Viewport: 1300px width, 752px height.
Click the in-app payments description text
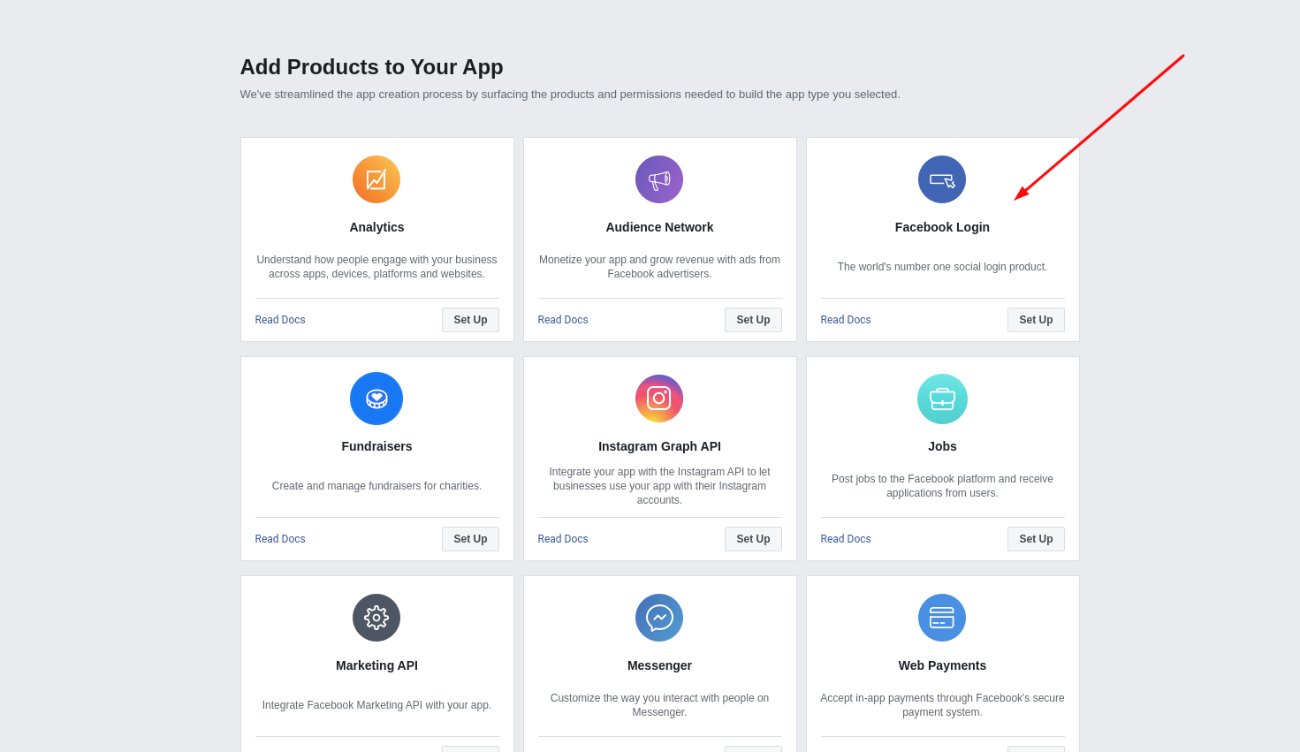[x=942, y=705]
